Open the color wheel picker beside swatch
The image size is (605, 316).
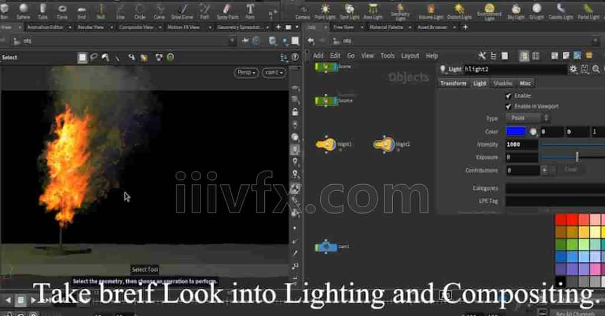[x=533, y=132]
